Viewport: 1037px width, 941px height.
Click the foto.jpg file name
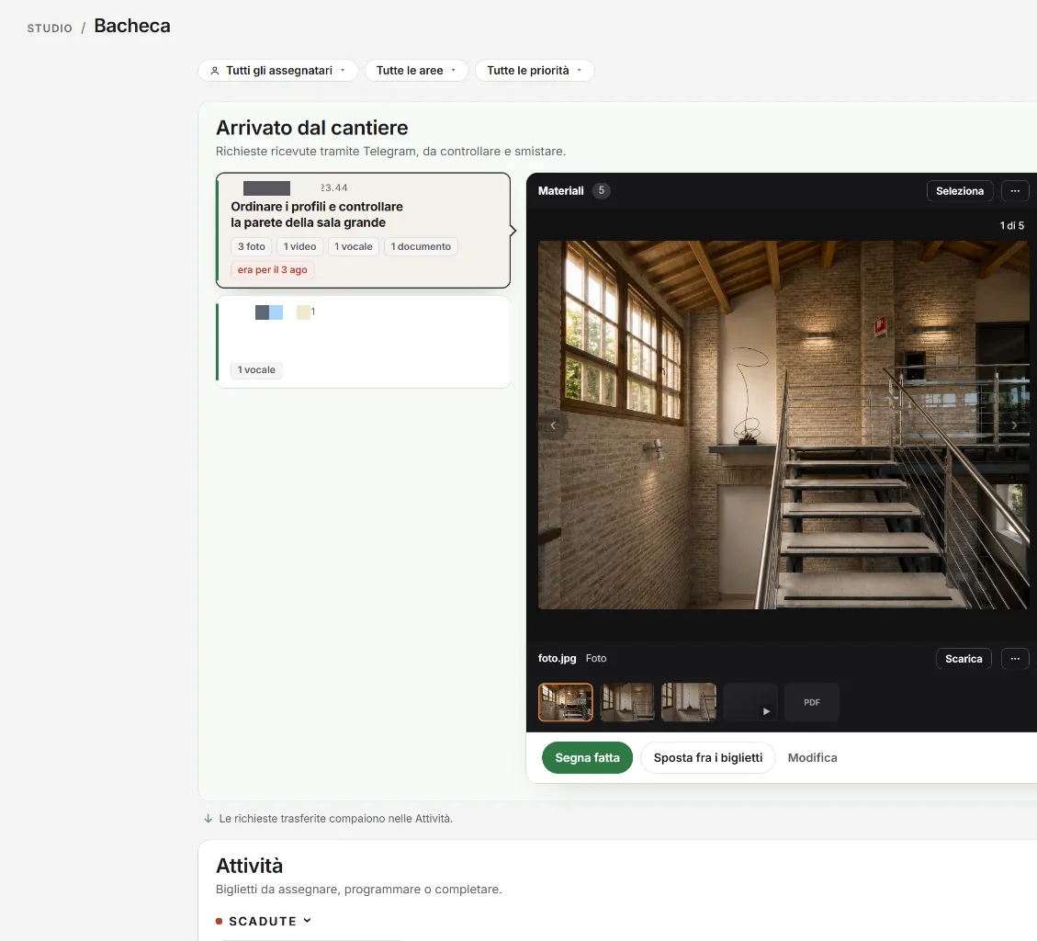[x=557, y=659]
